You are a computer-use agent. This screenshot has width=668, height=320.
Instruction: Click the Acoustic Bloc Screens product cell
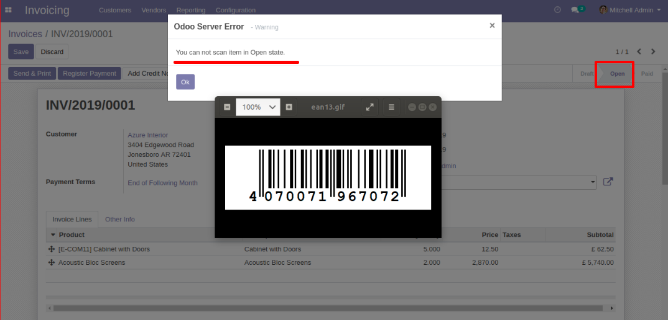(91, 262)
